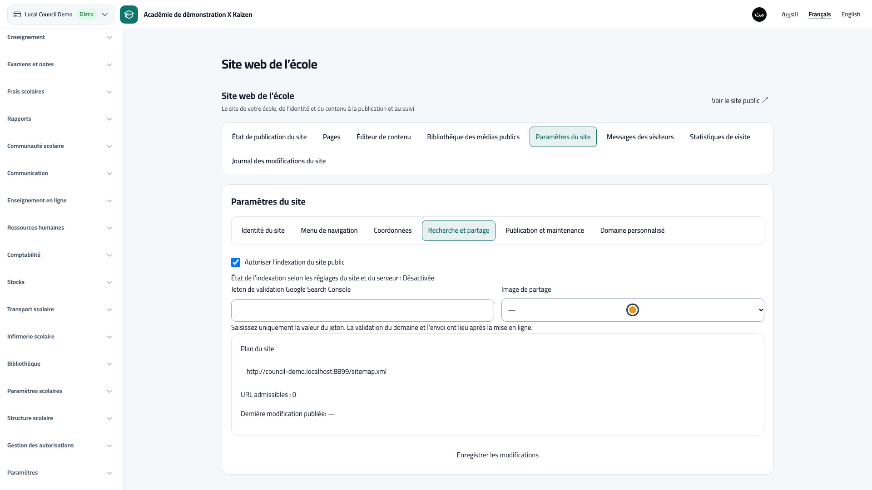Open the Image de partage dropdown
Screen dimensions: 872x490
pyautogui.click(x=633, y=310)
